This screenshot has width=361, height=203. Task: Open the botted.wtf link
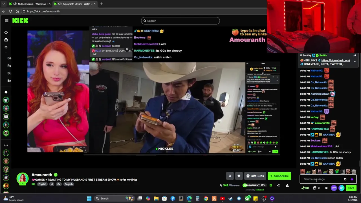pyautogui.click(x=260, y=190)
